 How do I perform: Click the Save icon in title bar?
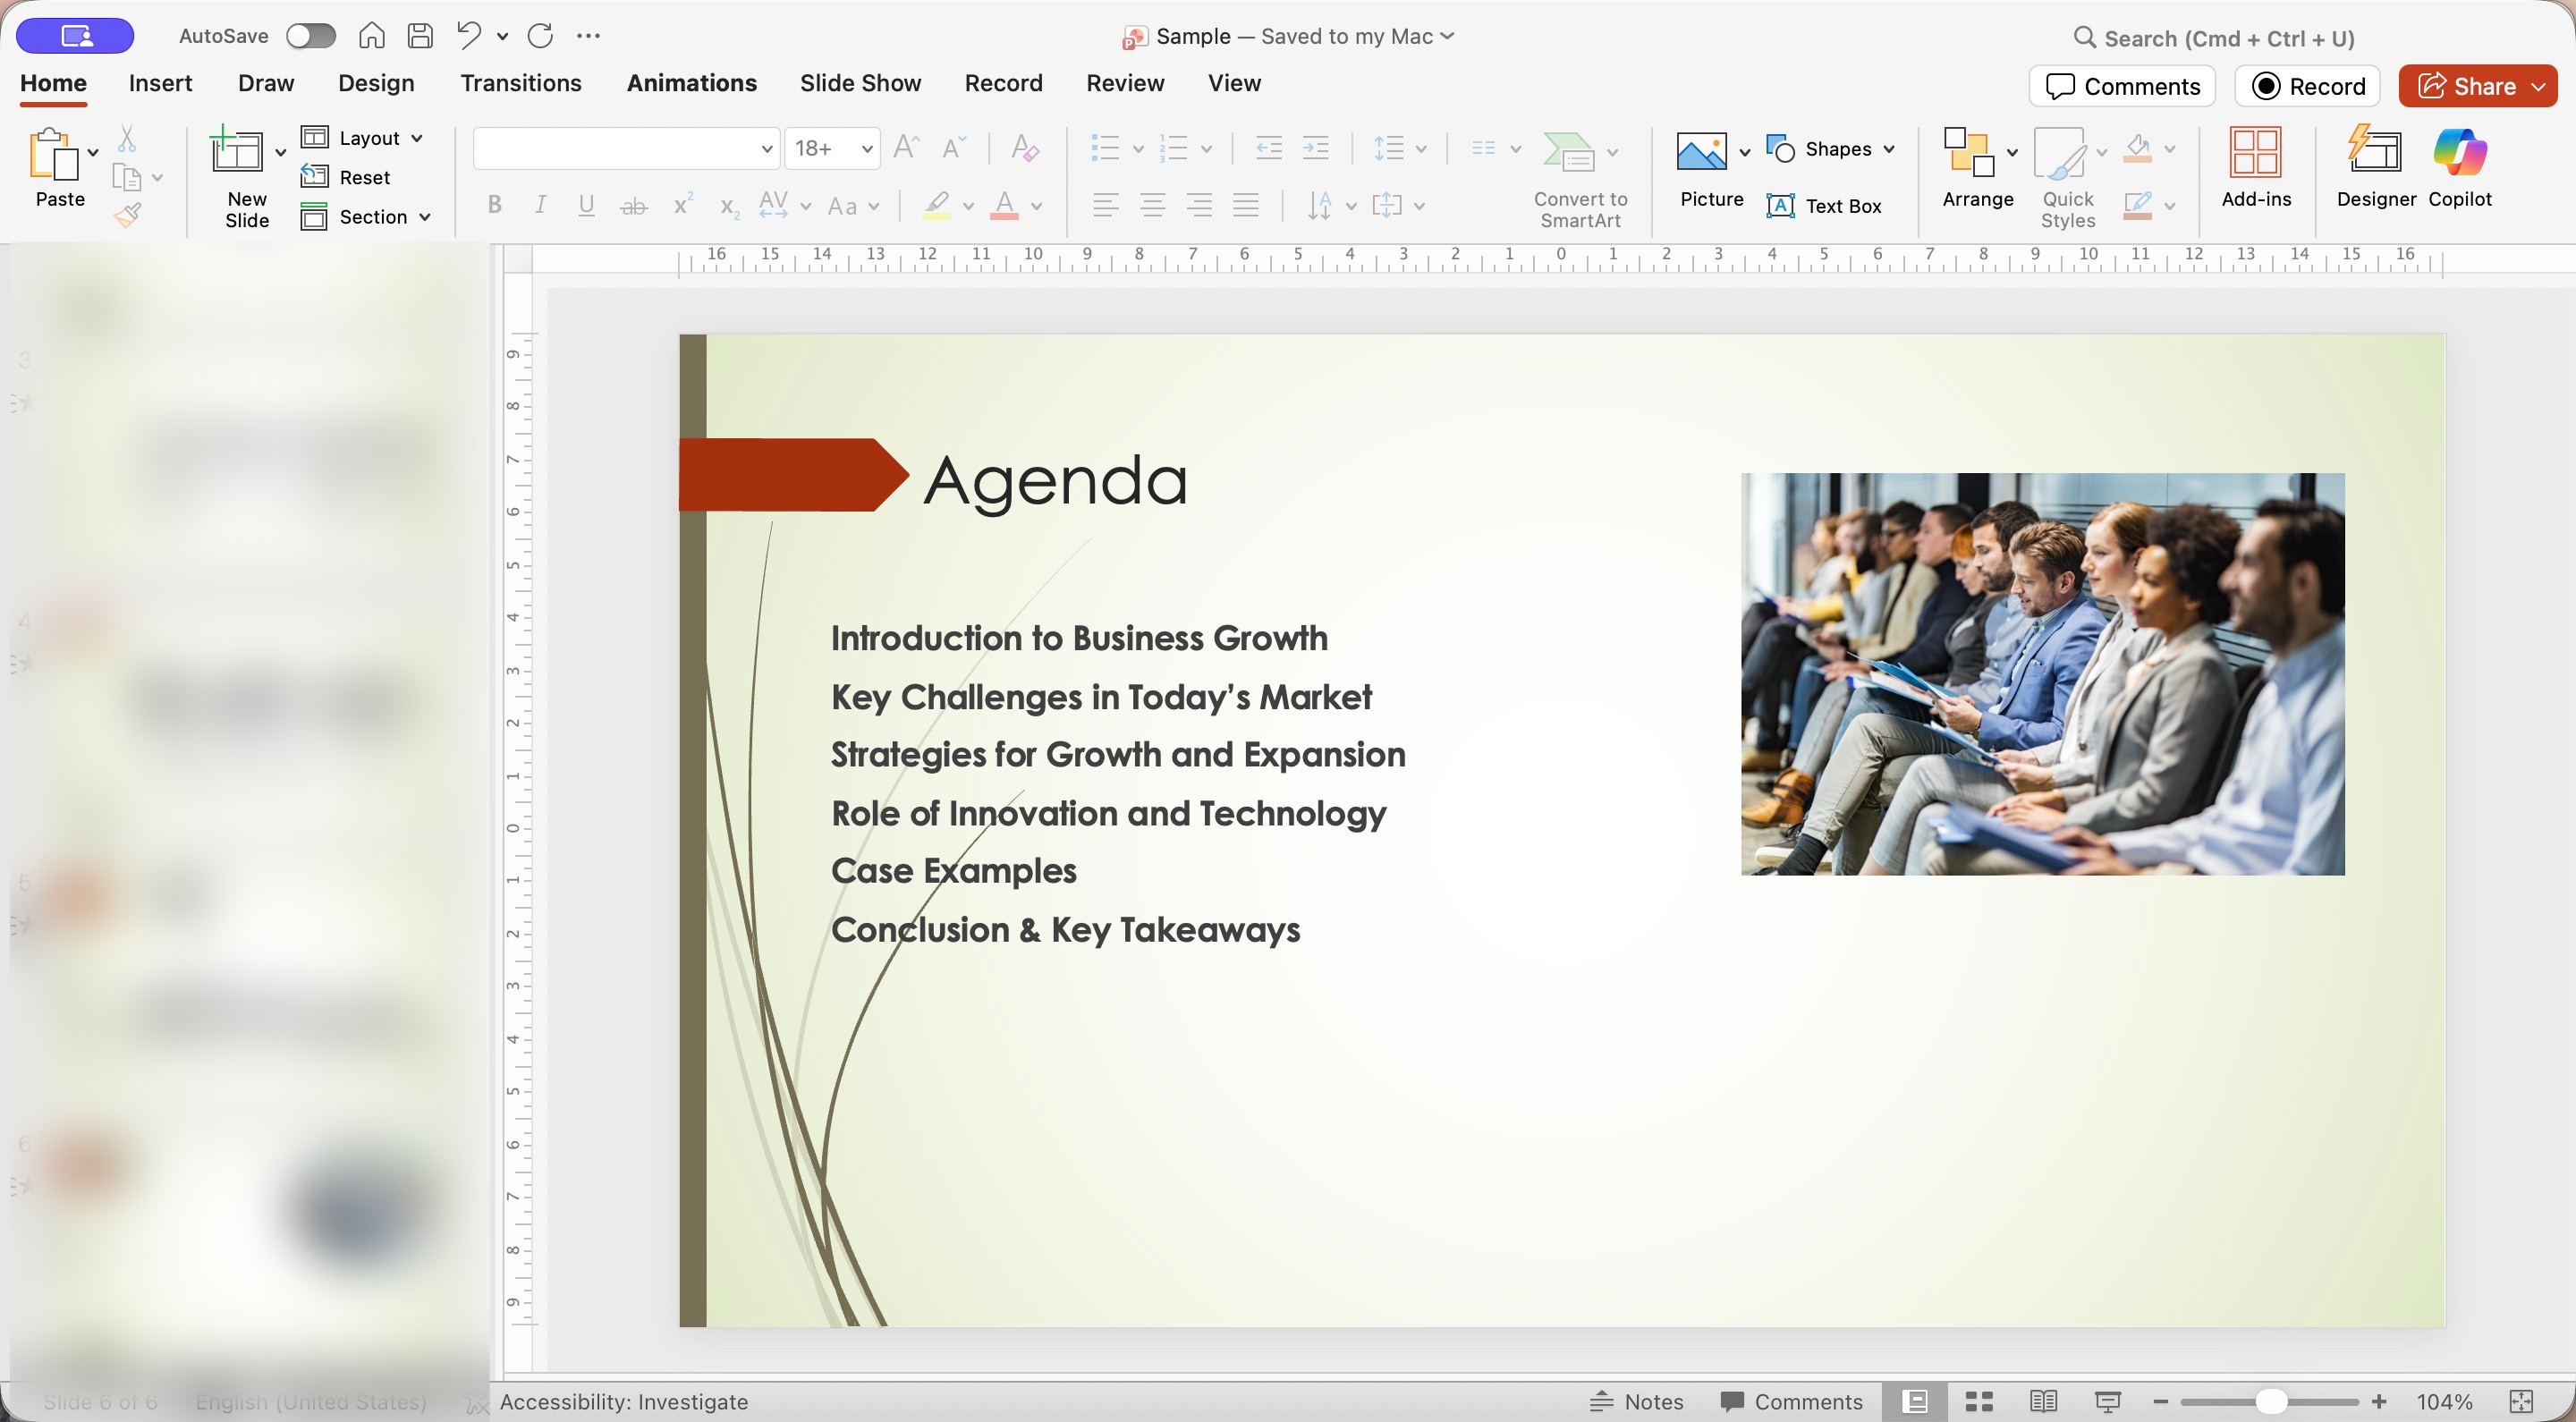420,36
